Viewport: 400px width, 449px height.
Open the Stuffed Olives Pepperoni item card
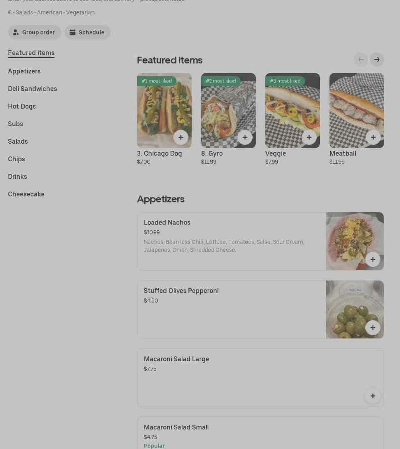[x=261, y=310]
